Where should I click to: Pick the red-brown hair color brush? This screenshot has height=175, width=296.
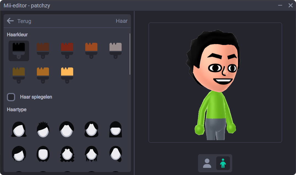pos(67,51)
